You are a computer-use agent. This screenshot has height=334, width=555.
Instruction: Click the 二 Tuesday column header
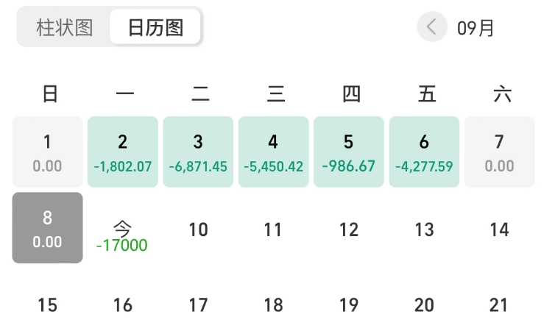200,94
